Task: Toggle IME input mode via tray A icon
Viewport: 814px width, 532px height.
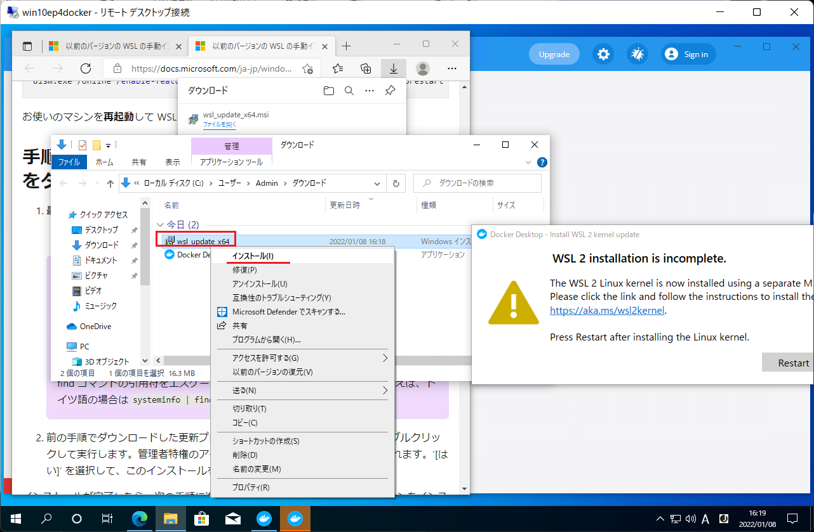Action: [x=705, y=519]
